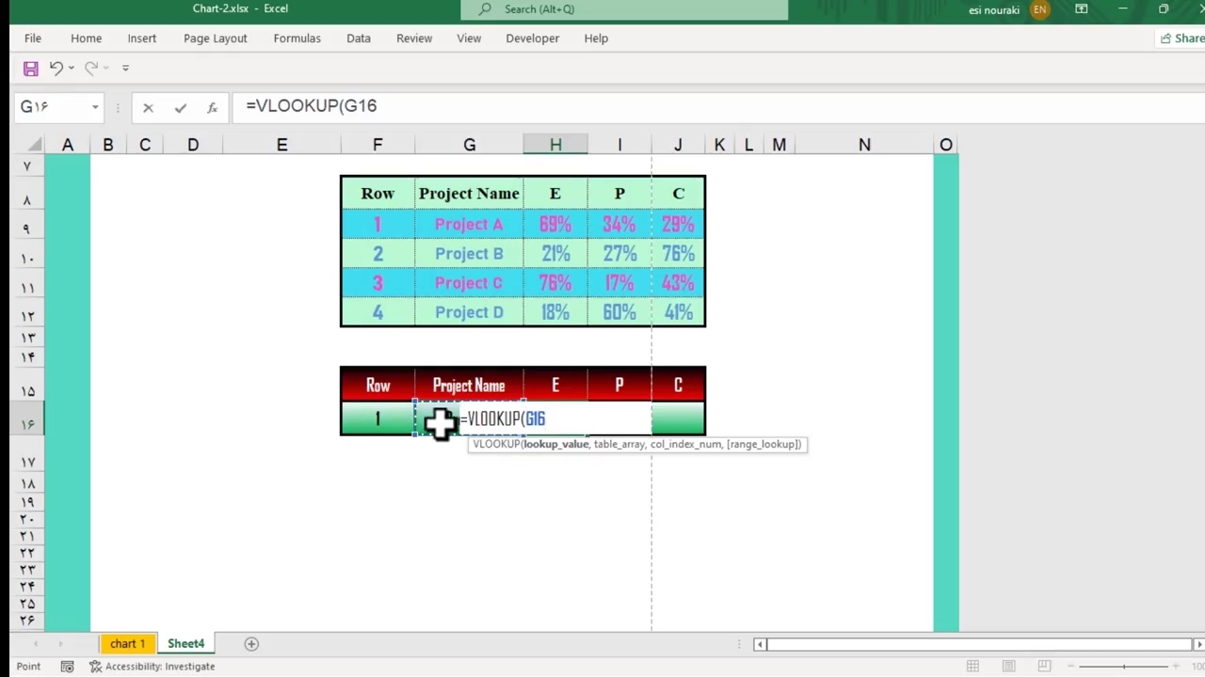Switch to Page Layout view icon
Screen dimensions: 1205x677
click(x=1008, y=667)
